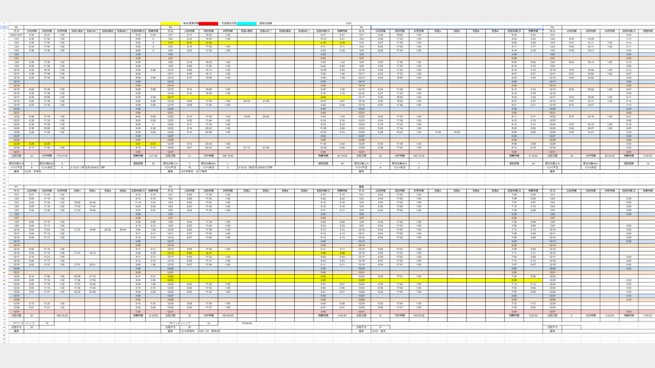Screen dimensions: 655x368
Task: Select row header number 3
Action: (x=4, y=27)
